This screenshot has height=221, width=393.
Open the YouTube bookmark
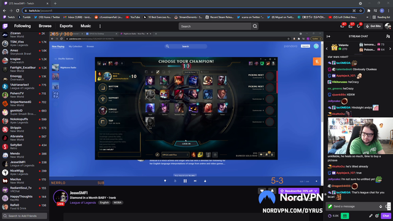[133, 17]
